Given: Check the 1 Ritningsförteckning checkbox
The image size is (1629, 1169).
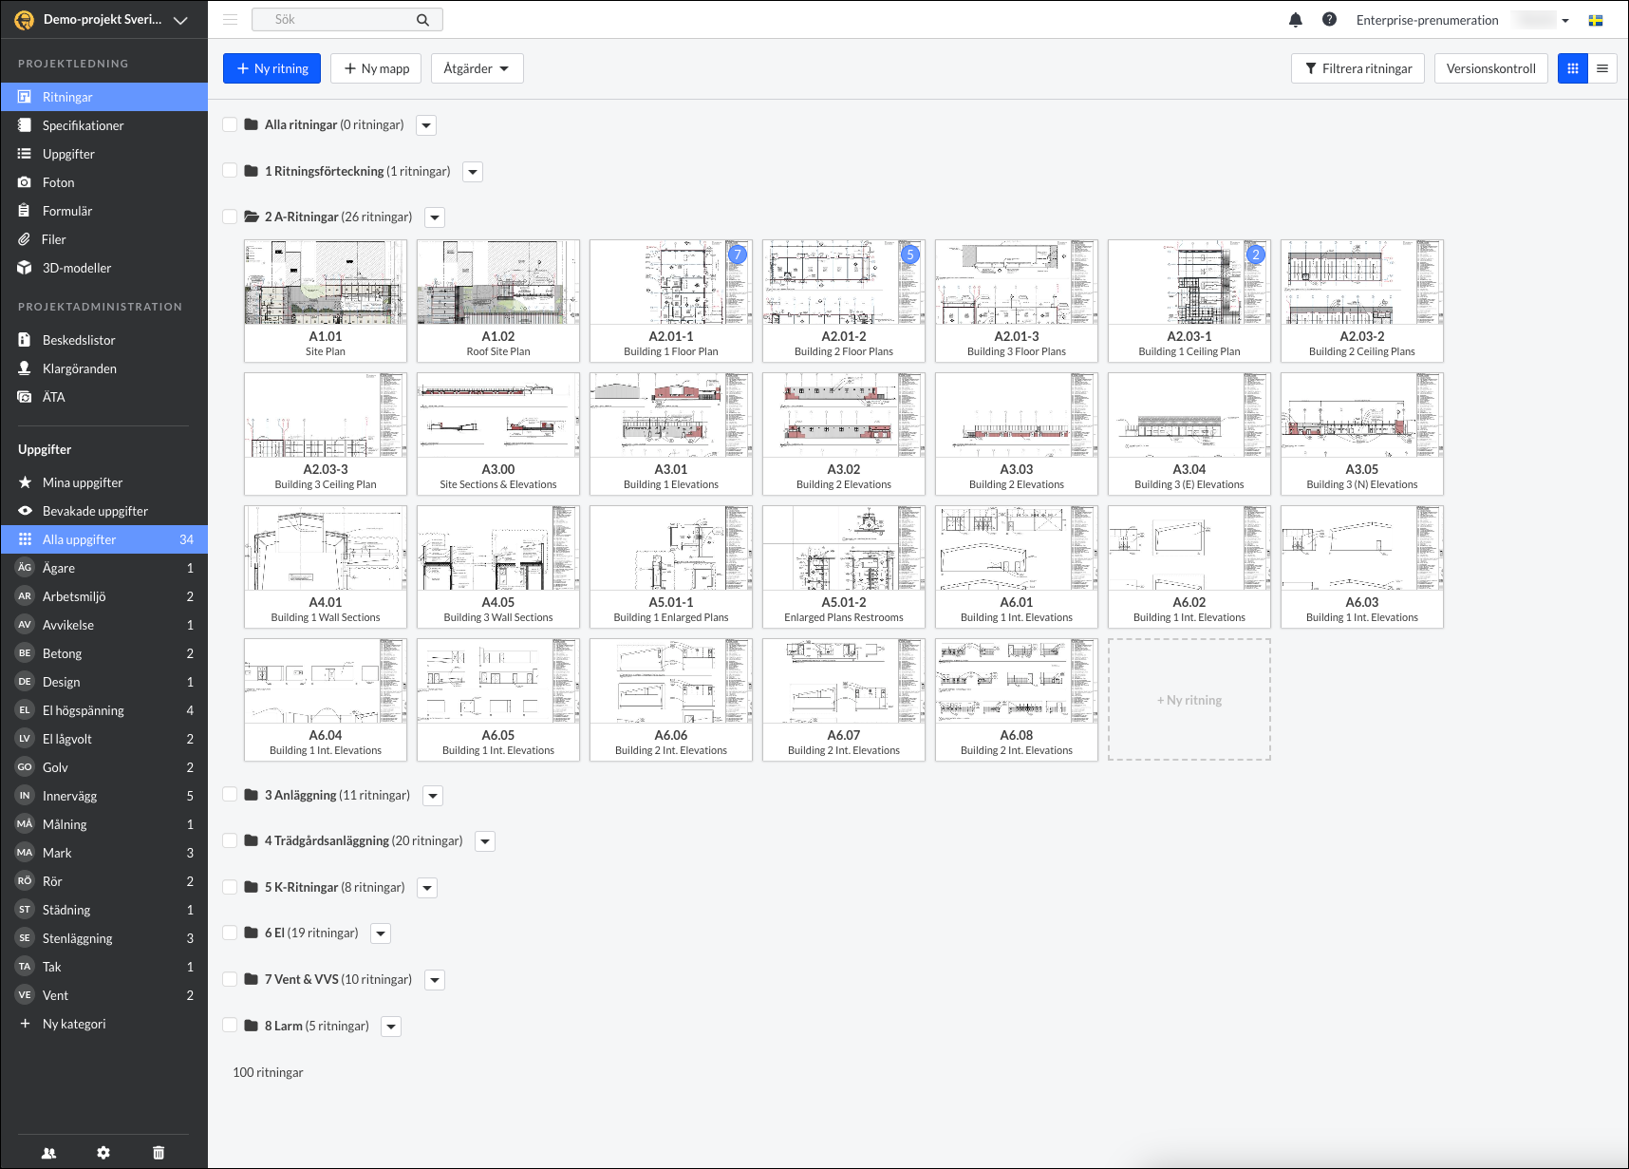Looking at the screenshot, I should click(230, 171).
